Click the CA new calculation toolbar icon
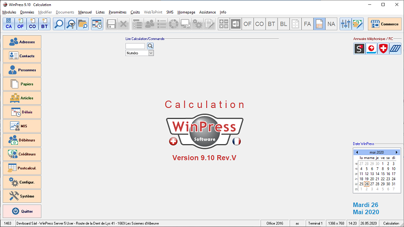Image resolution: width=404 pixels, height=227 pixels. click(9, 24)
